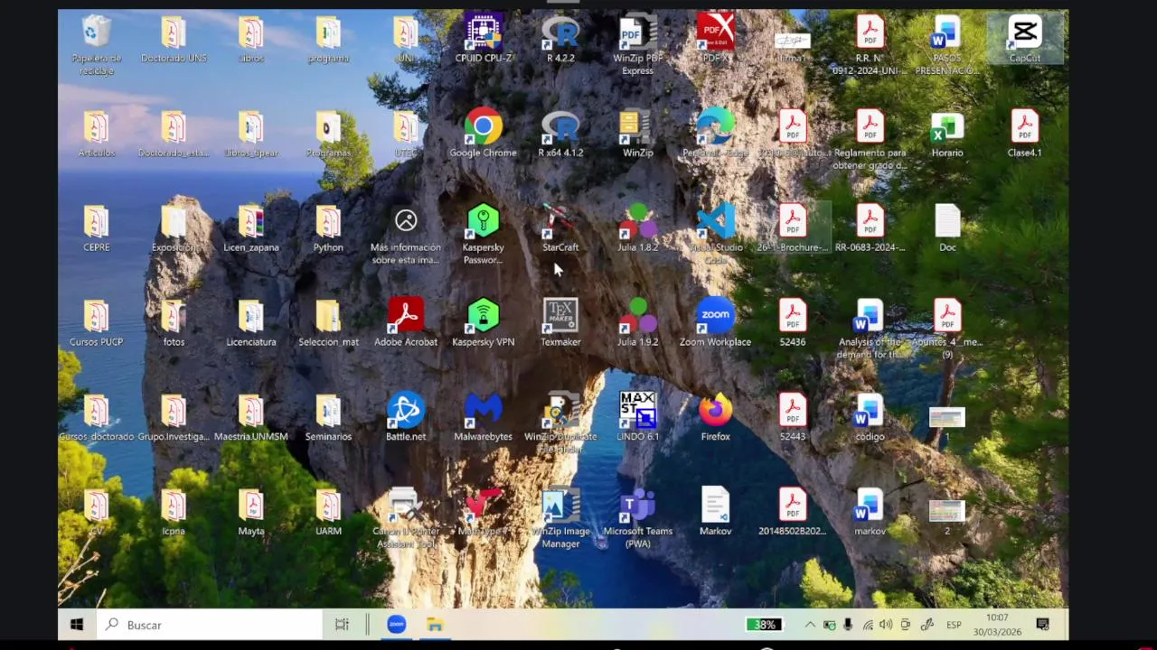Show hidden system tray icons
This screenshot has width=1157, height=650.
click(810, 625)
